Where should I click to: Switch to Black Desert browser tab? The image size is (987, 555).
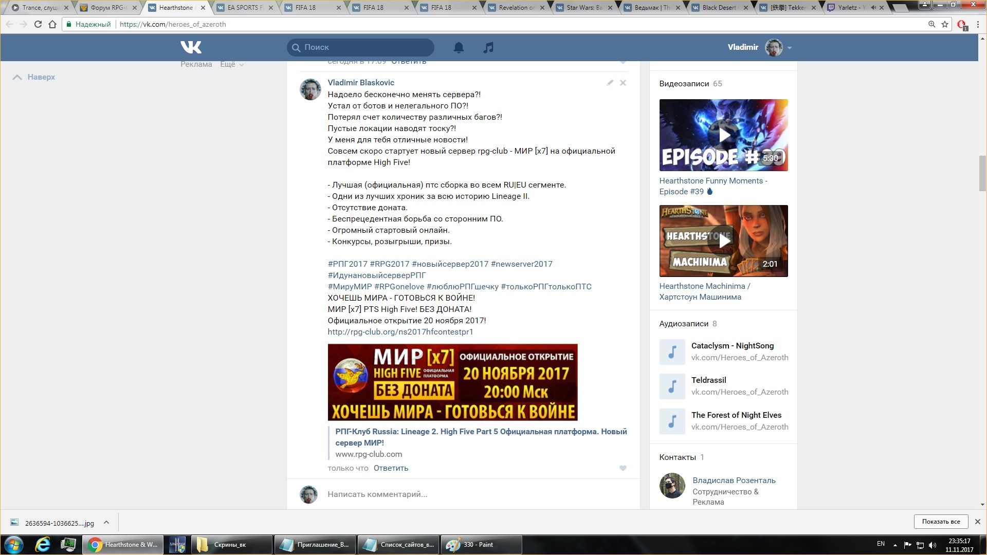tap(719, 8)
